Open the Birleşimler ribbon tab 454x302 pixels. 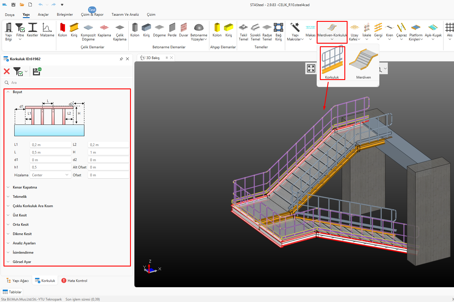click(65, 15)
